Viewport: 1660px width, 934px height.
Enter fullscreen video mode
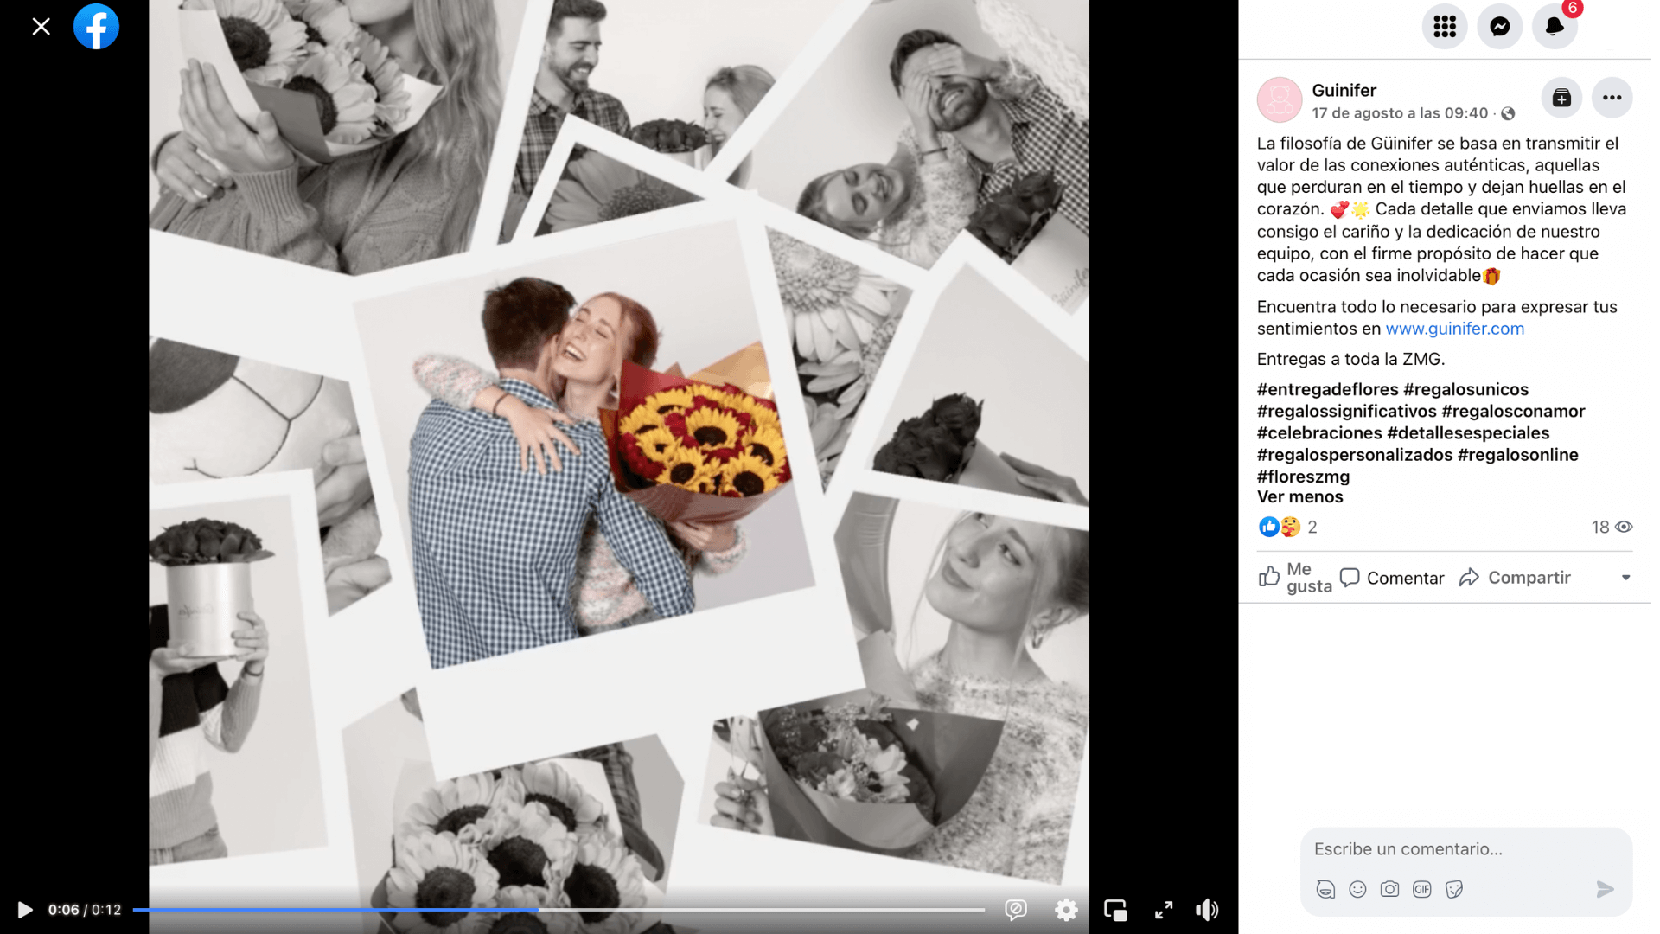tap(1164, 910)
